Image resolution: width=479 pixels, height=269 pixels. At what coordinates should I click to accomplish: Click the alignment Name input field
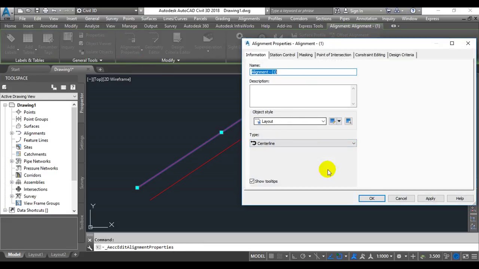click(303, 72)
